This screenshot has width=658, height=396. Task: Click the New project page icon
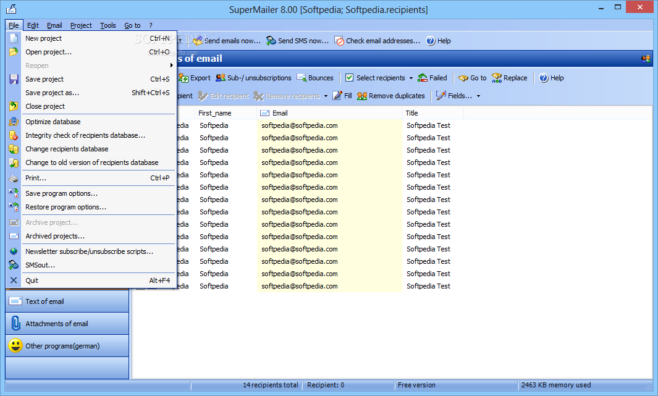coord(14,38)
